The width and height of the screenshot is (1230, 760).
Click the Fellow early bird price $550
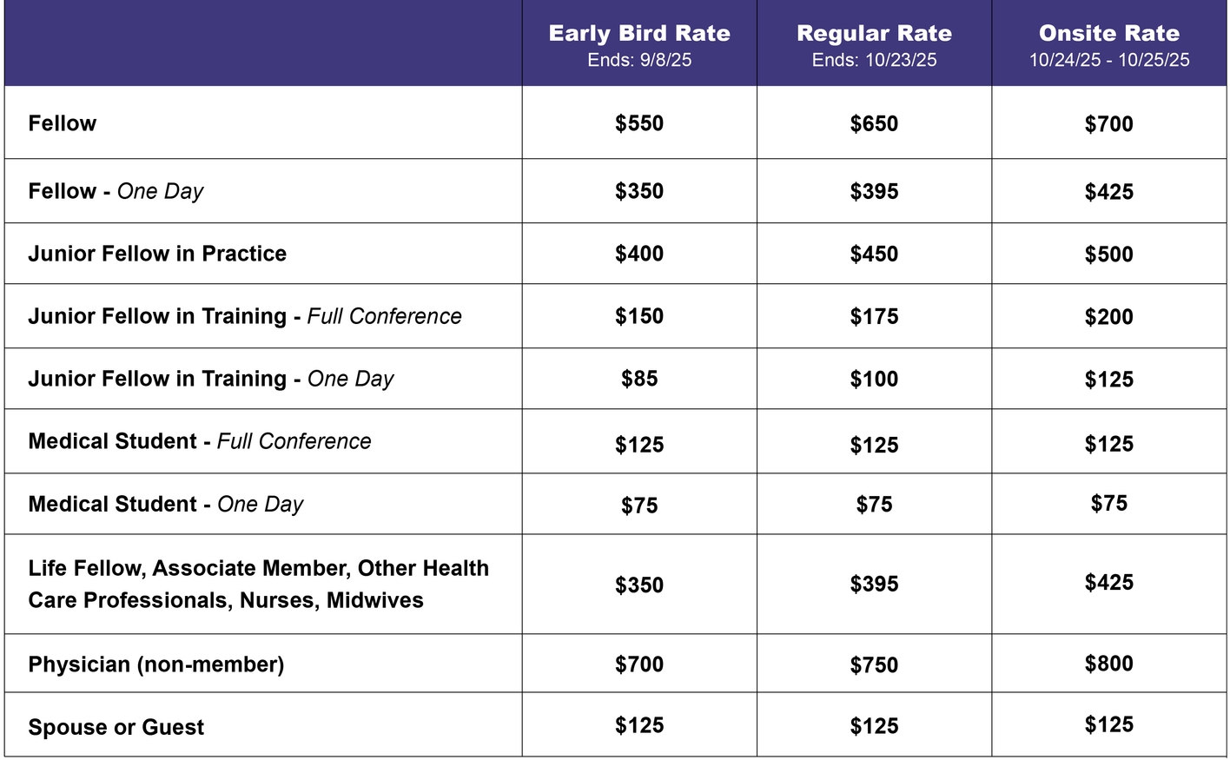click(x=639, y=123)
